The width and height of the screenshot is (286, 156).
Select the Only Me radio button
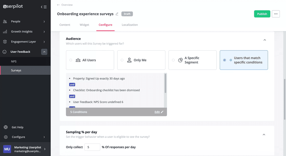coord(122,60)
